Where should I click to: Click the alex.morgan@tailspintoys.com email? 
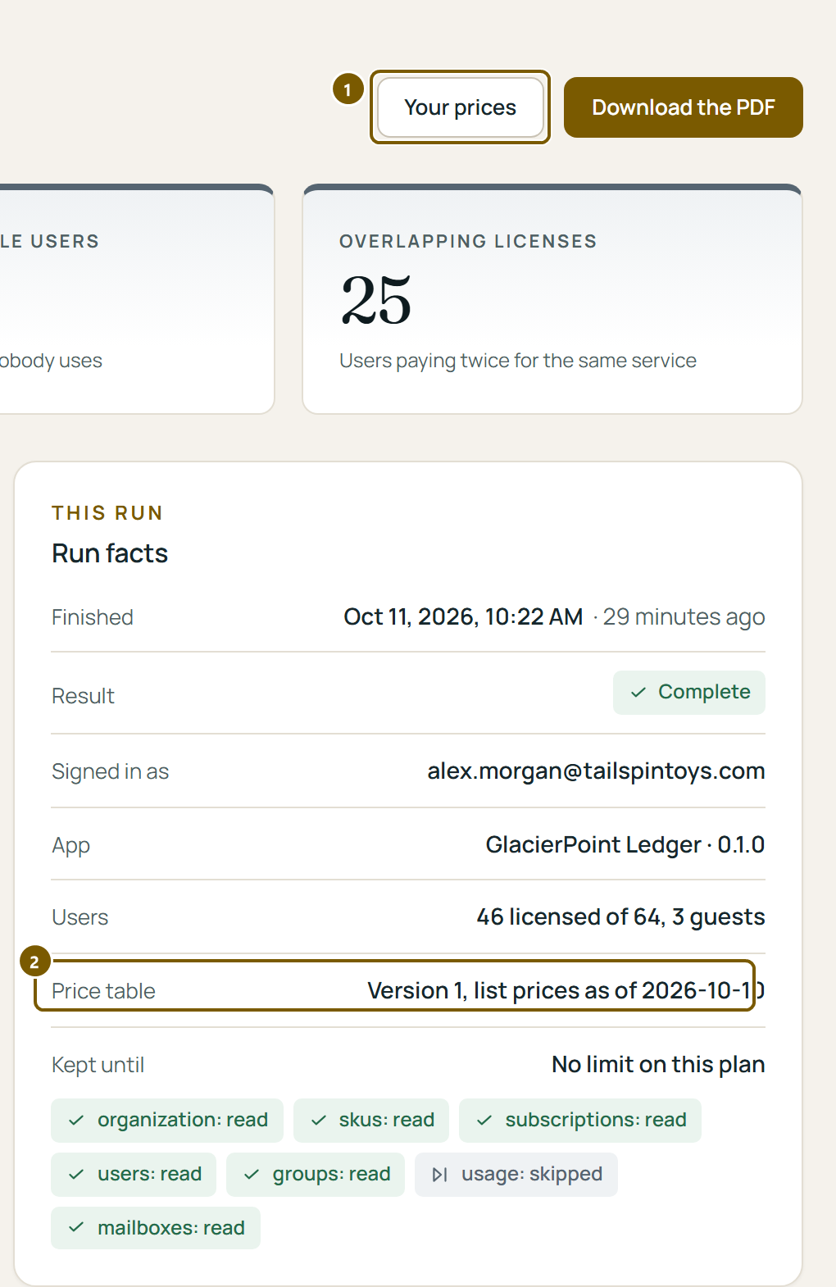(x=596, y=771)
